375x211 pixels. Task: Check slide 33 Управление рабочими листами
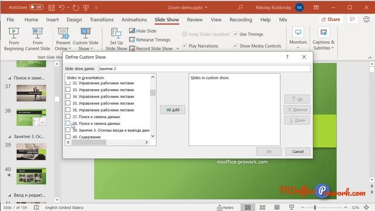(x=68, y=90)
